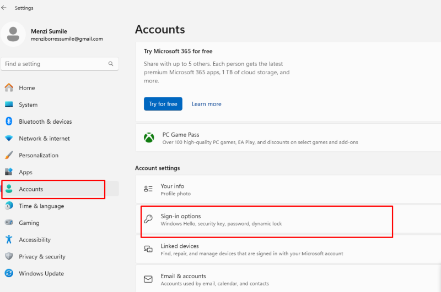Open Bluetooth & devices section

pyautogui.click(x=60, y=122)
